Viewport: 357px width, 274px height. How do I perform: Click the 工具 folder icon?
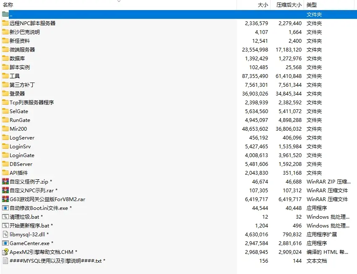pos(5,76)
